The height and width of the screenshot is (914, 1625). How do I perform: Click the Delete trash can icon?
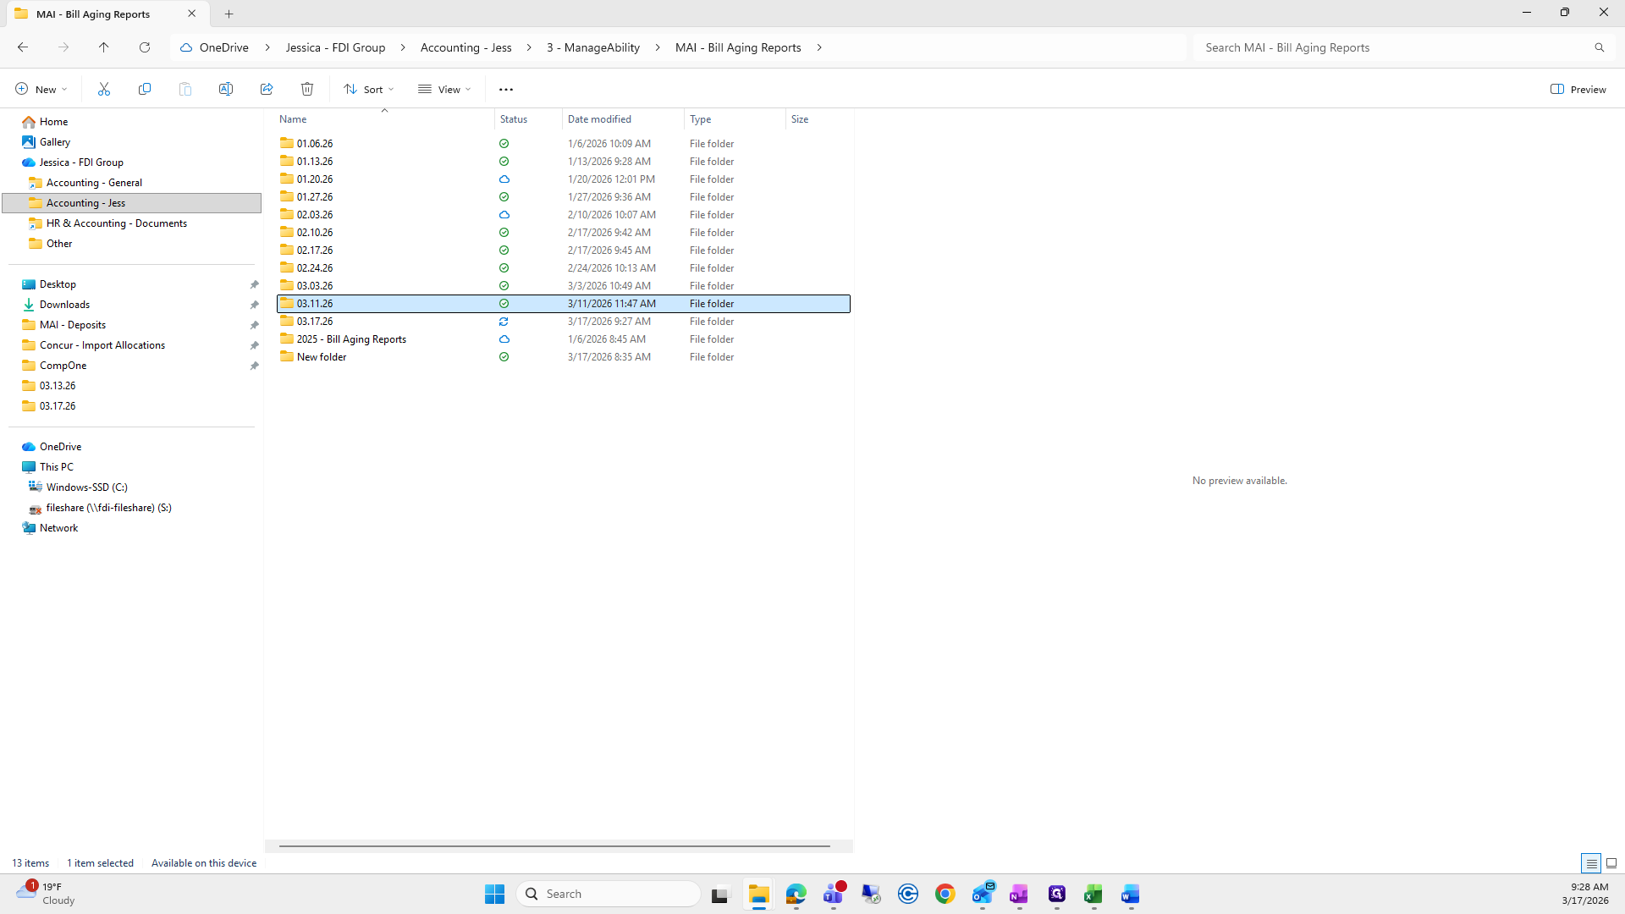pyautogui.click(x=307, y=89)
